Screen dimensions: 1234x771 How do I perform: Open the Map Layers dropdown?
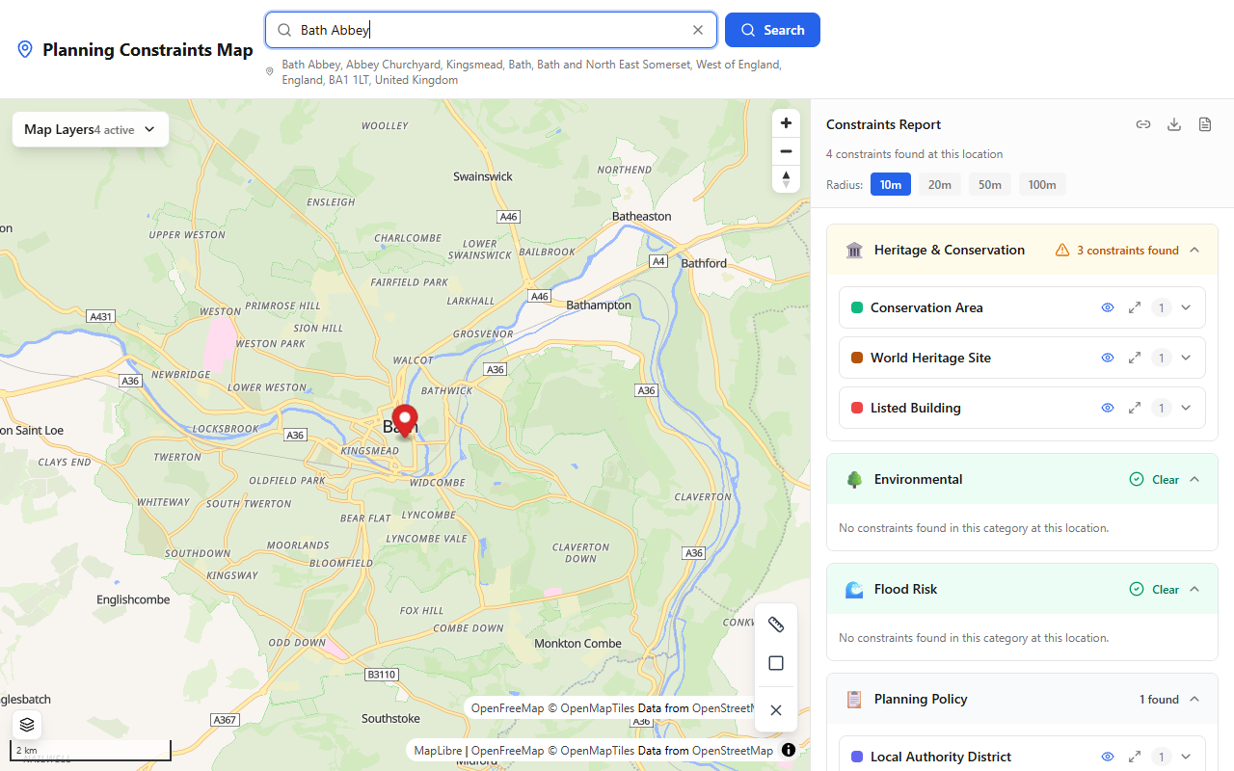(91, 129)
